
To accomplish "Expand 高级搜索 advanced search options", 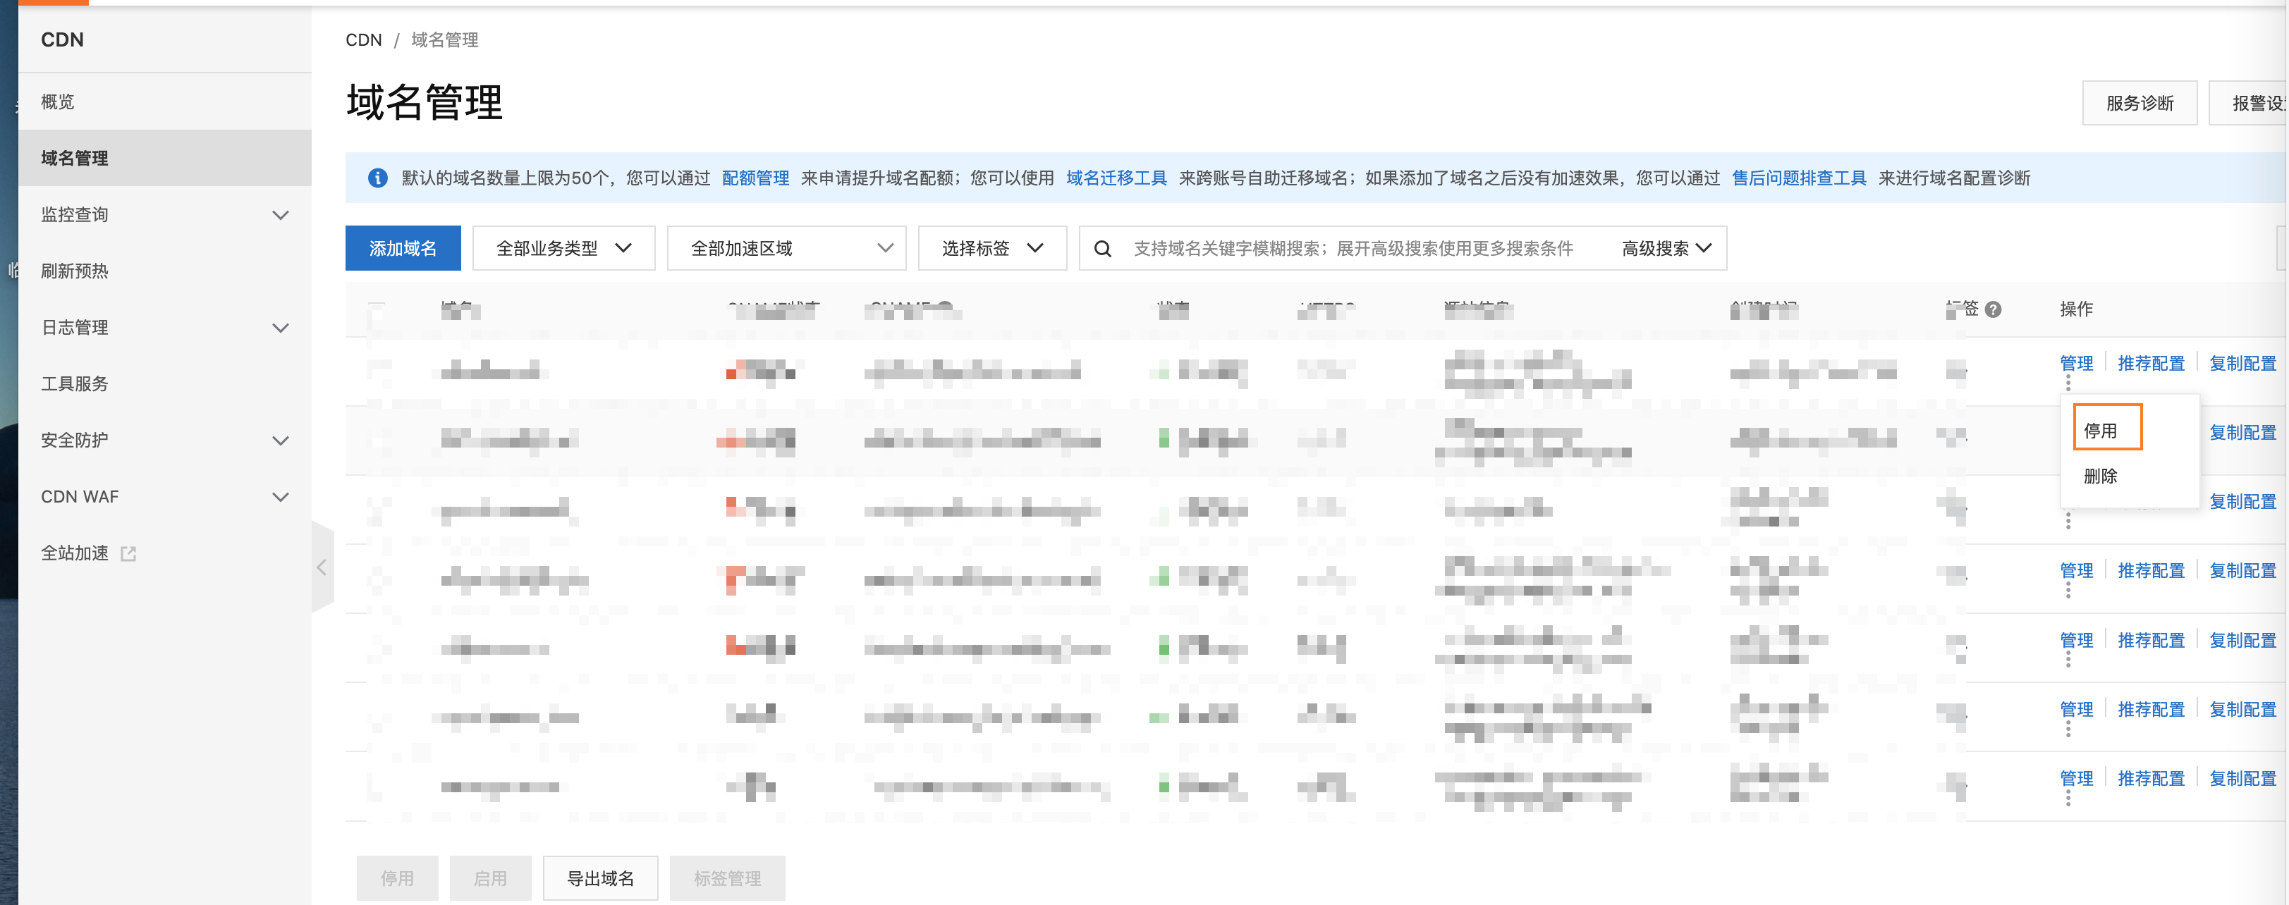I will tap(1666, 249).
